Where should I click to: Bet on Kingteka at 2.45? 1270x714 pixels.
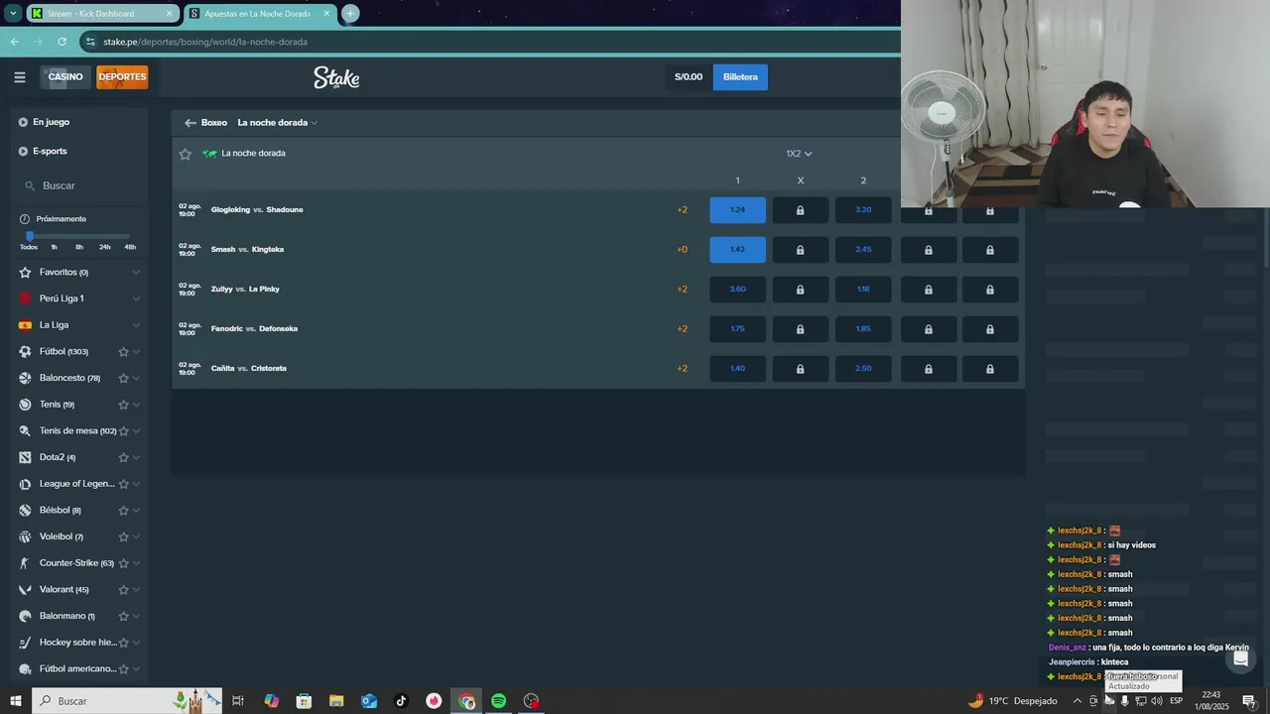point(863,250)
